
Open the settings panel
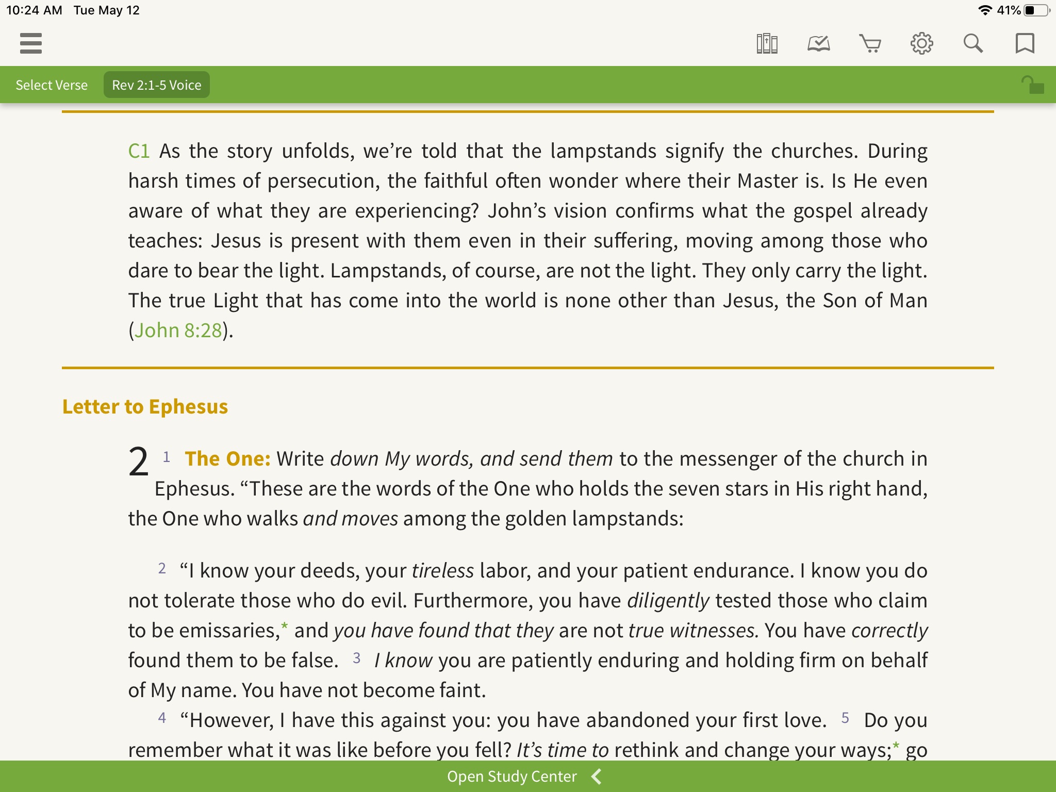pos(921,43)
